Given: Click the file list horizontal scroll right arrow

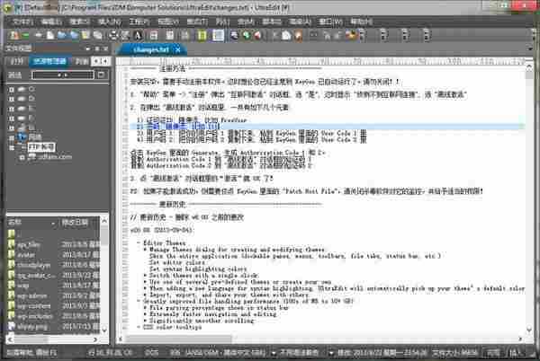Looking at the screenshot, I should pos(95,339).
